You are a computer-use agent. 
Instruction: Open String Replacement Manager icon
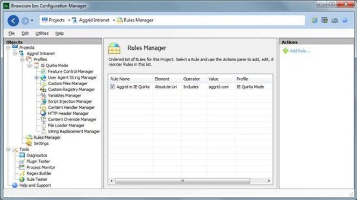pyautogui.click(x=43, y=131)
